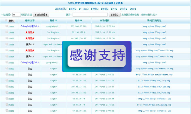
Task: Open the help.asp page URL
Action: (154, 81)
